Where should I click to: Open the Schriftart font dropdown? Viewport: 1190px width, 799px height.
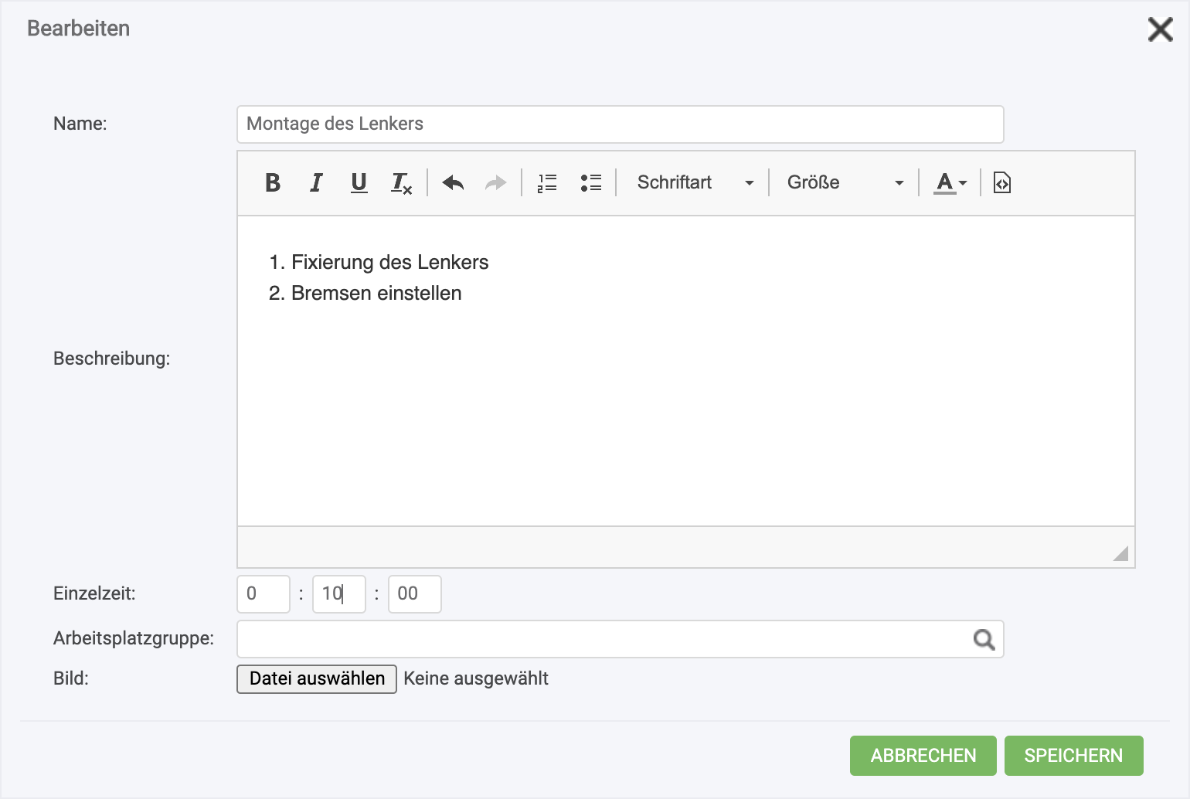[x=694, y=183]
